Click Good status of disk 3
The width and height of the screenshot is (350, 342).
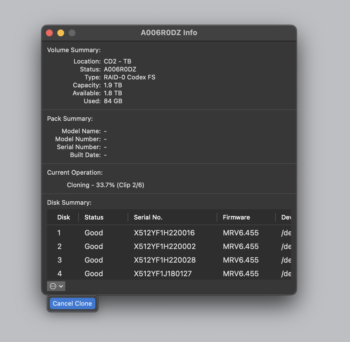coord(94,260)
